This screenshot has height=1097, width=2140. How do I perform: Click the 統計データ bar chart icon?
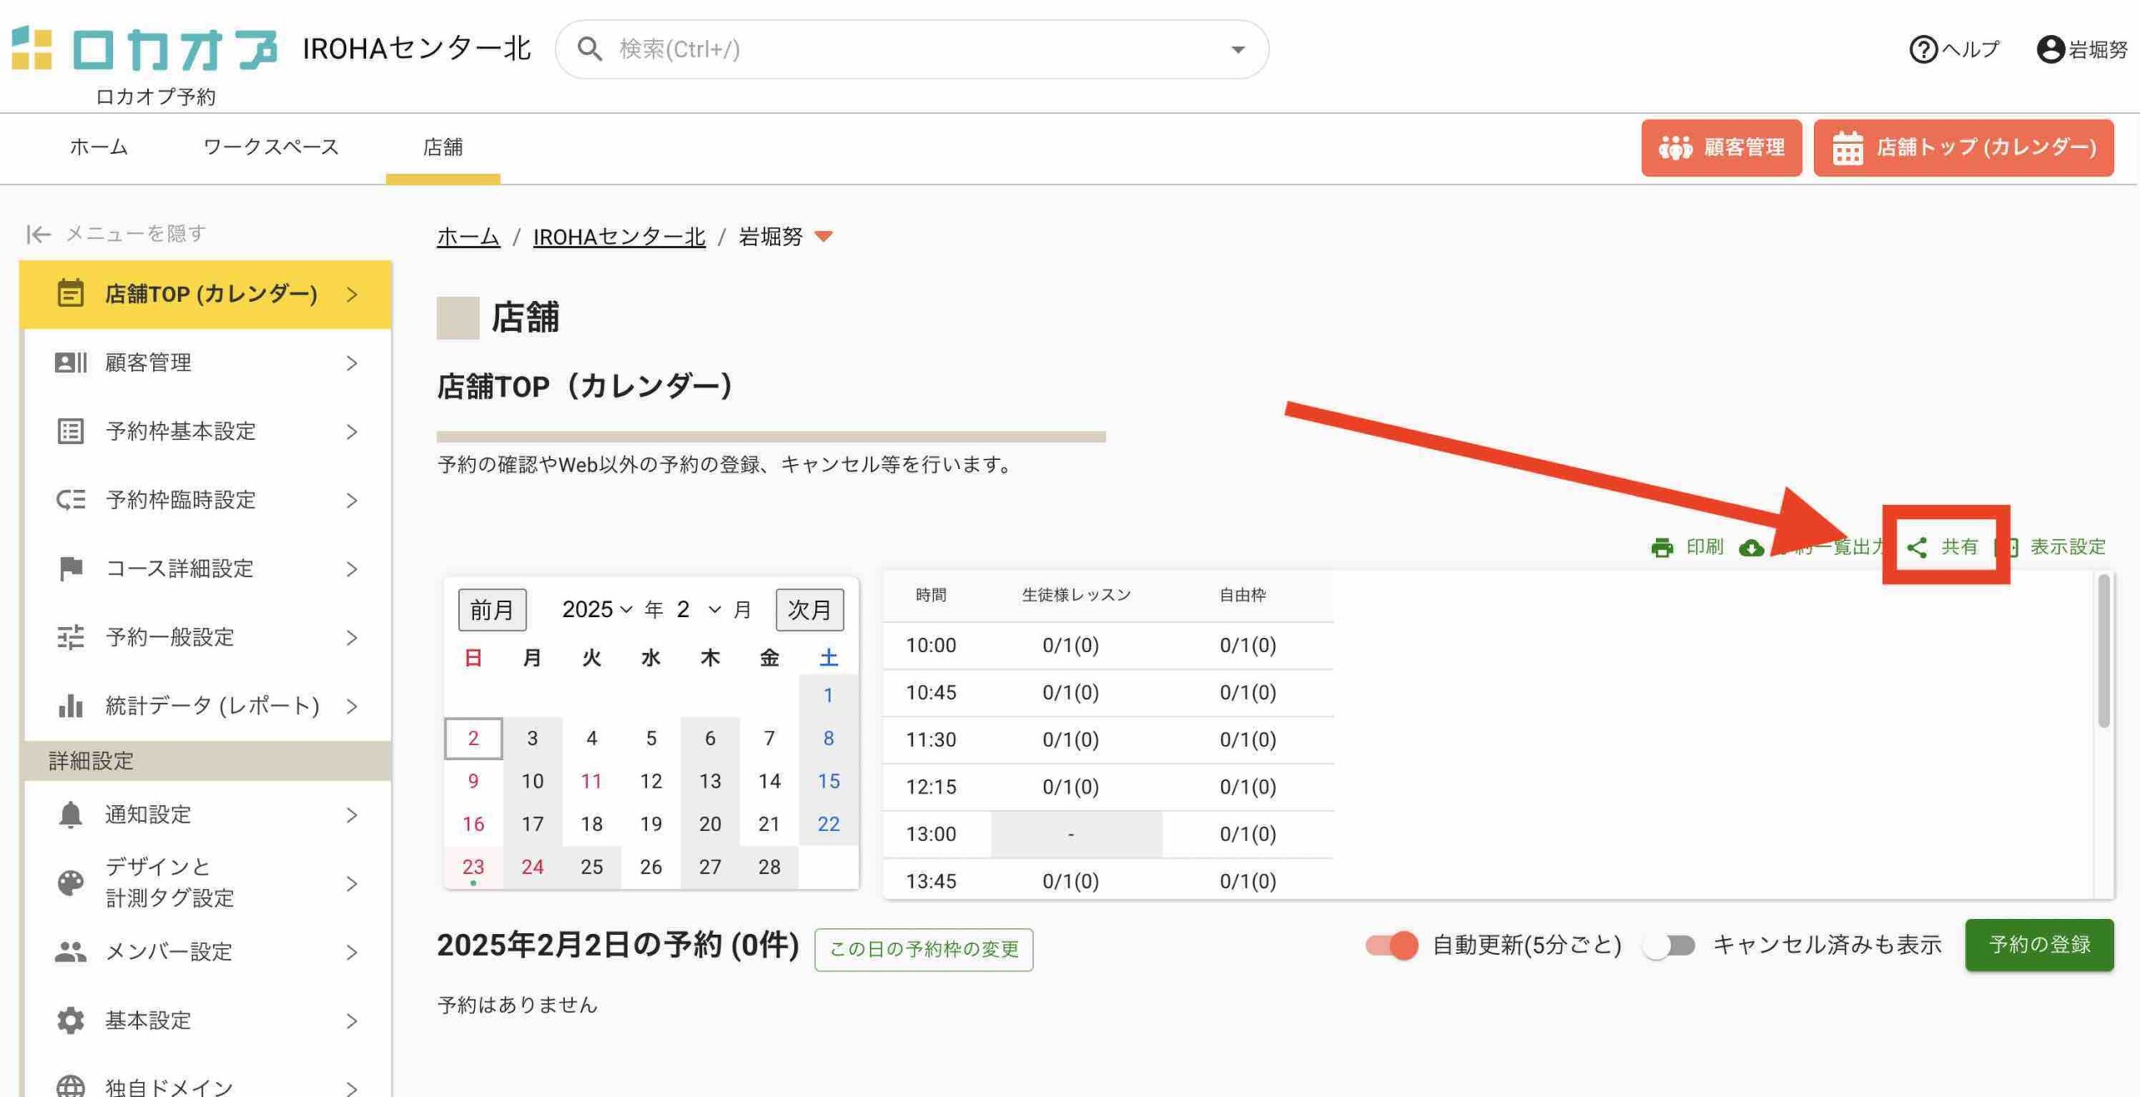[70, 706]
